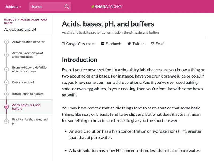Click inside the Search field

tap(45, 6)
